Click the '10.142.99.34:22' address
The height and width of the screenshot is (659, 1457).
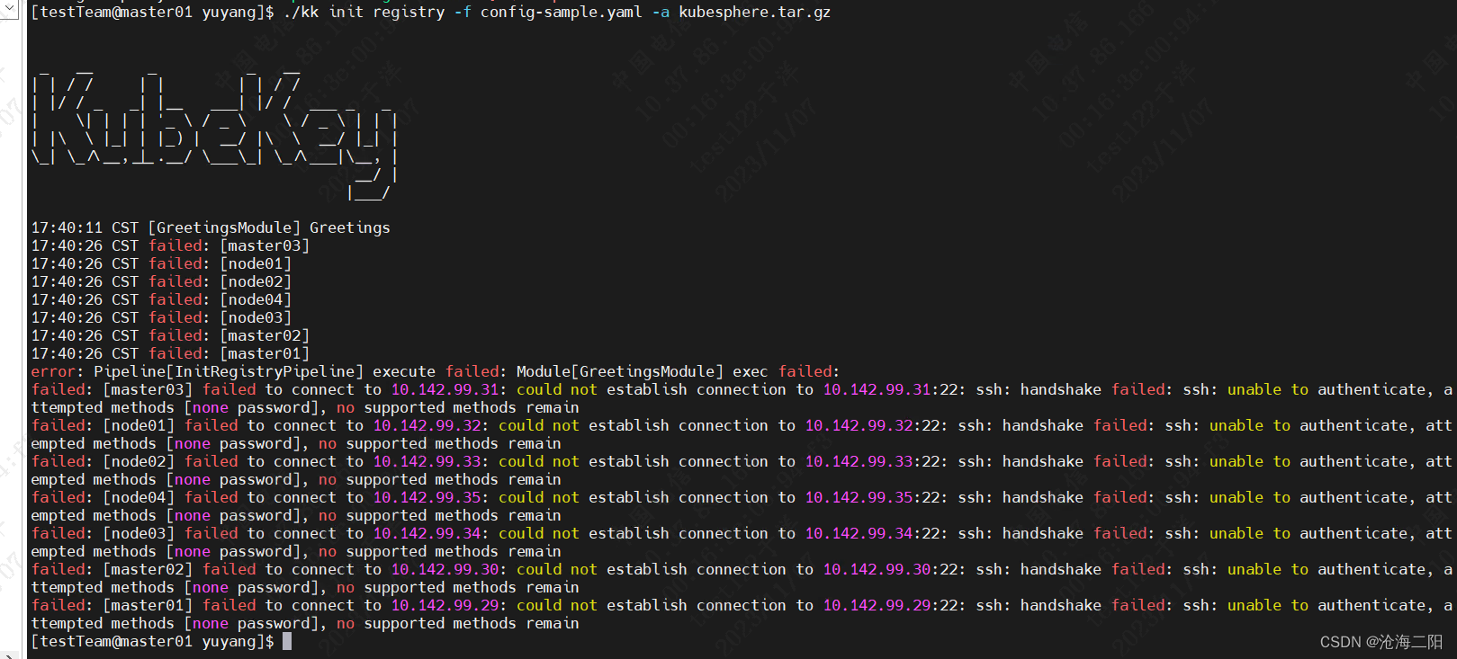point(872,533)
